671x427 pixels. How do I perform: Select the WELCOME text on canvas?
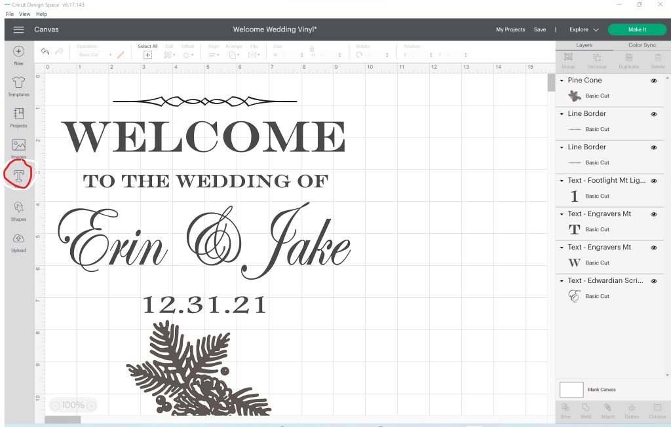204,137
